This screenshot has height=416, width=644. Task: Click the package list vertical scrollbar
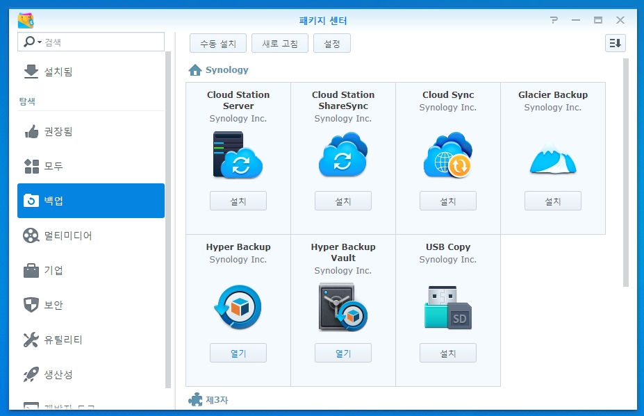(625, 172)
